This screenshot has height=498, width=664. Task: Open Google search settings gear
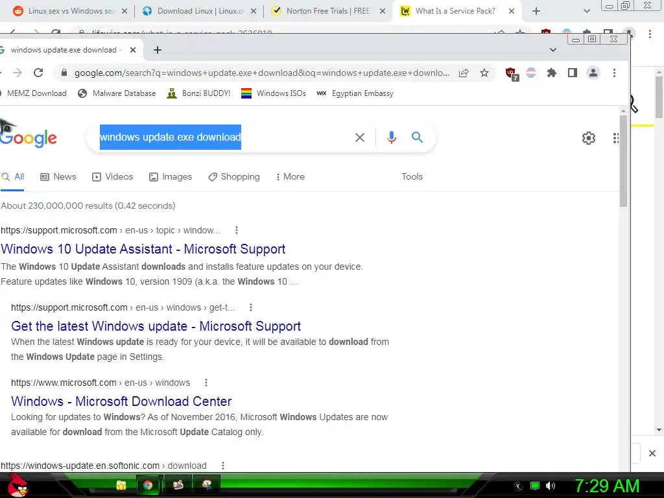(589, 137)
